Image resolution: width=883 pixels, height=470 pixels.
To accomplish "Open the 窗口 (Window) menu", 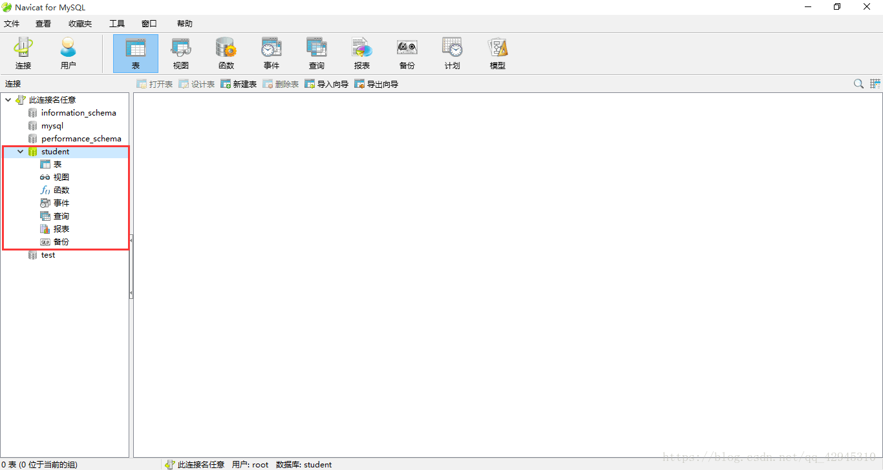I will click(149, 24).
